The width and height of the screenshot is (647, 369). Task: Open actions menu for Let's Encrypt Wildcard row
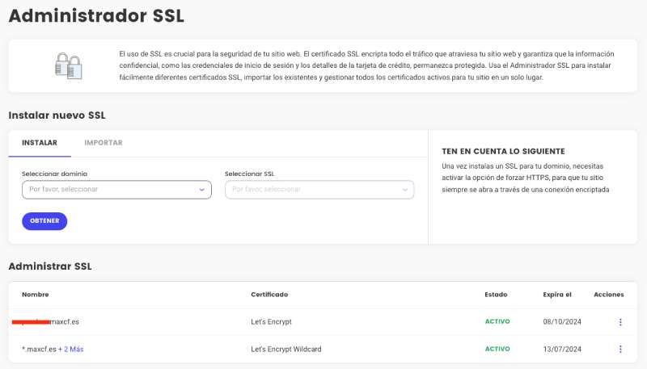pyautogui.click(x=620, y=349)
